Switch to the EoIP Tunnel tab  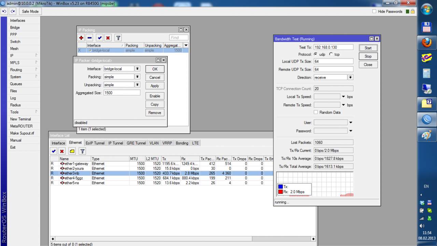click(95, 143)
